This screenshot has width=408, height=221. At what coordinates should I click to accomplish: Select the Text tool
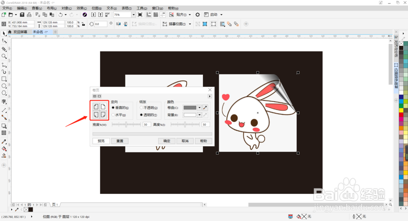pos(4,101)
